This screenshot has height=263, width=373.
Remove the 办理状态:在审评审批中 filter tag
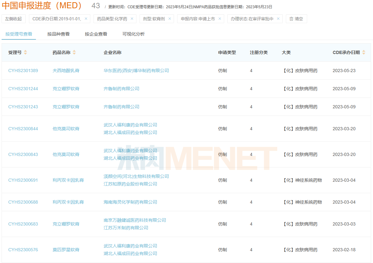pyautogui.click(x=278, y=19)
